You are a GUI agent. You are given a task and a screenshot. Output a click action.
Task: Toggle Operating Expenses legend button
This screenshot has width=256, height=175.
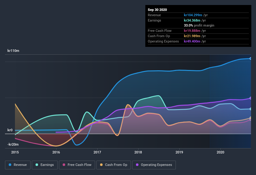tap(154, 165)
